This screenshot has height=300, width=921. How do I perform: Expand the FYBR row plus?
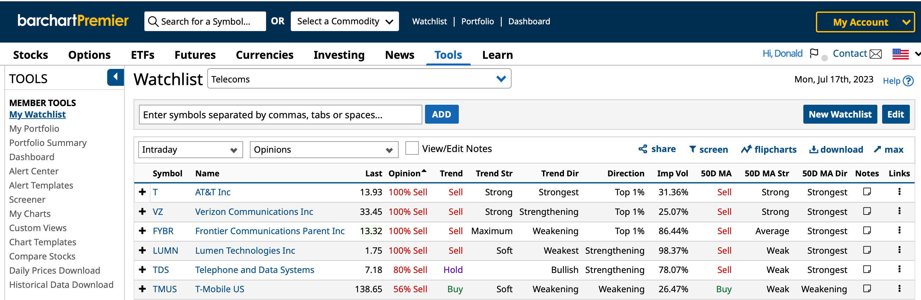pyautogui.click(x=142, y=231)
